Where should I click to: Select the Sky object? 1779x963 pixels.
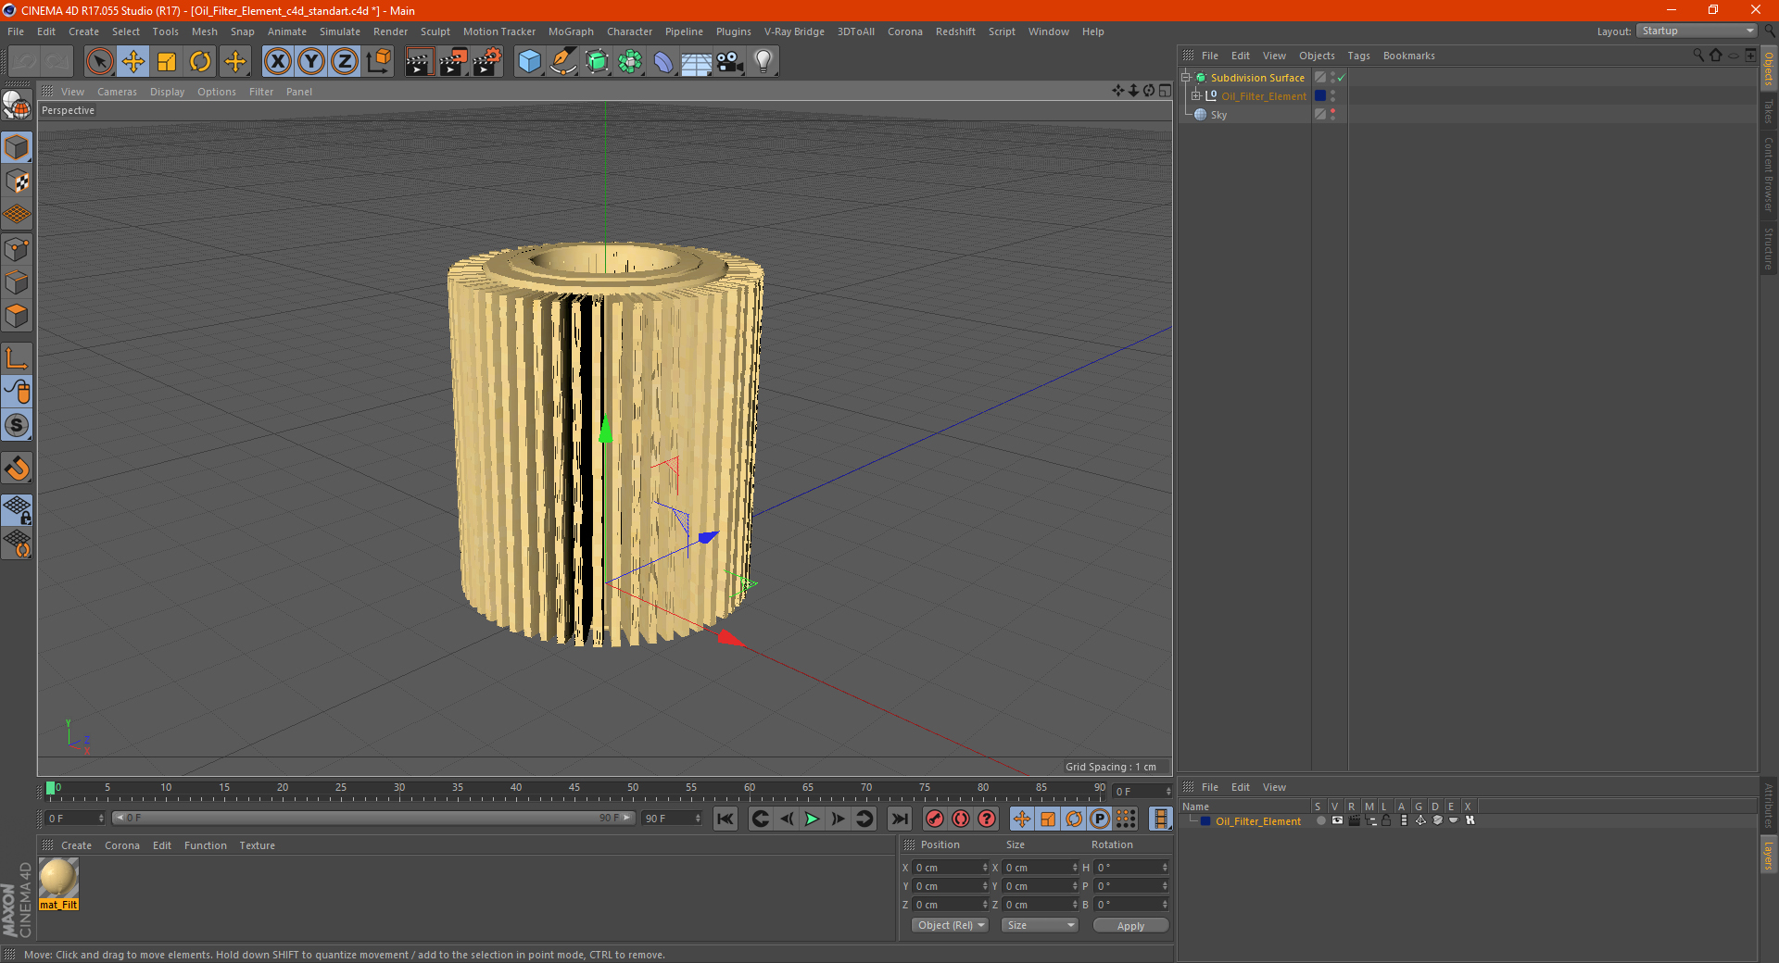pos(1218,115)
